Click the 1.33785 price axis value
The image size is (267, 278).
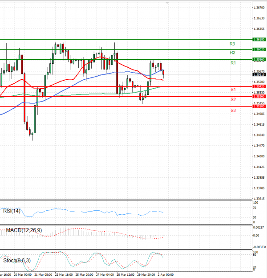click(x=259, y=188)
